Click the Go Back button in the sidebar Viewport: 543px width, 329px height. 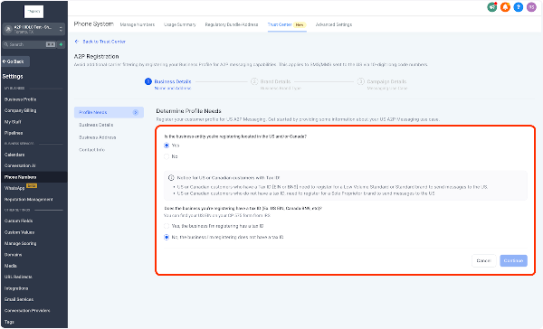(15, 61)
